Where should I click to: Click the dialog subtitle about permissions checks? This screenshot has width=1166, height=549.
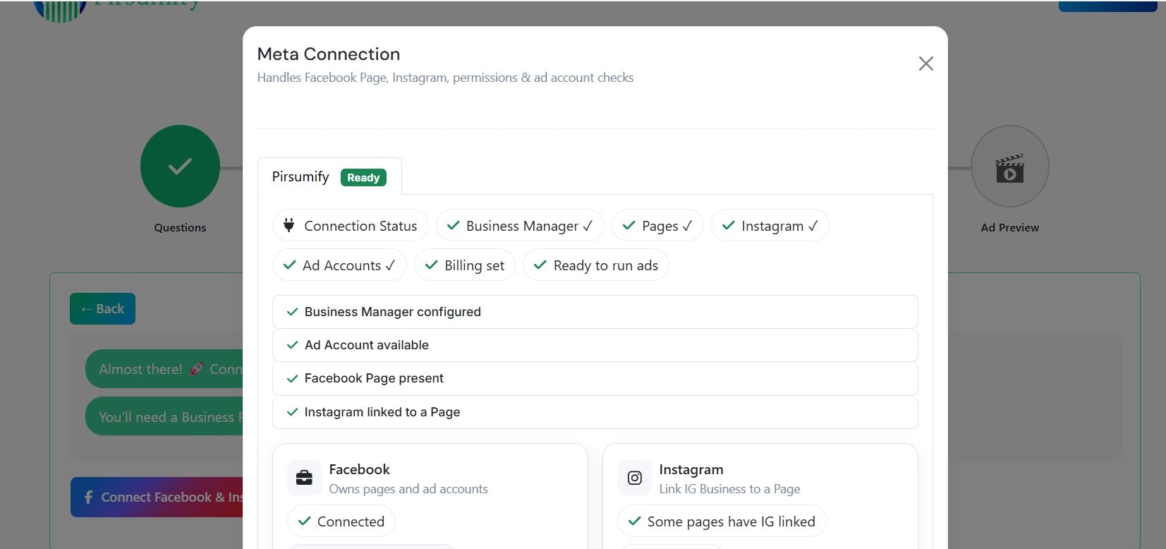[x=445, y=78]
